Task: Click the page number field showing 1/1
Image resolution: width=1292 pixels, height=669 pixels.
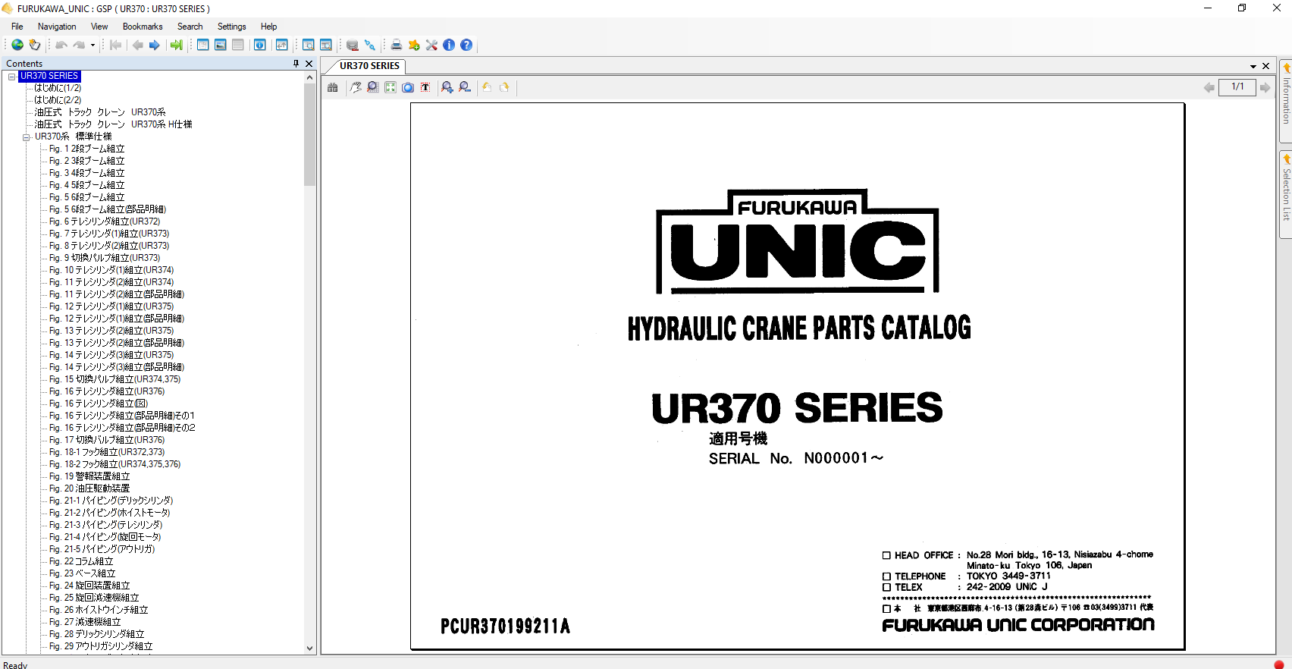Action: click(x=1237, y=87)
